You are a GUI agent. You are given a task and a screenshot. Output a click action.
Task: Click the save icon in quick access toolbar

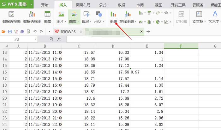tap(10, 32)
